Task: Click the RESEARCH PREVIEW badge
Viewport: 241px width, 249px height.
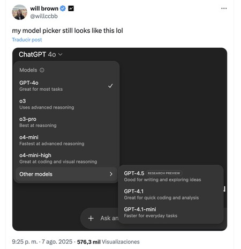Action: tap(164, 173)
